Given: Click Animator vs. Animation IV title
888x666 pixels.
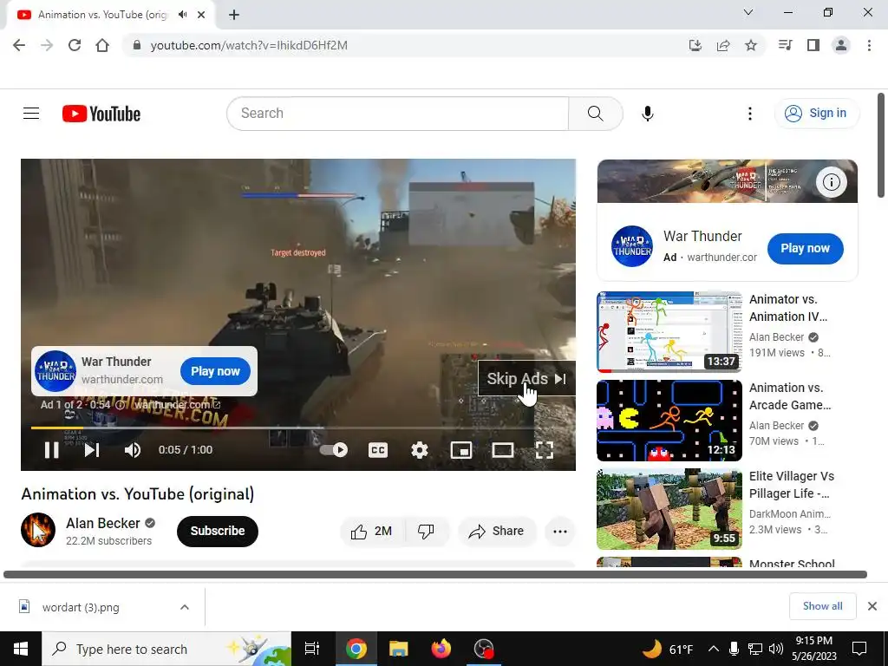Looking at the screenshot, I should [788, 308].
